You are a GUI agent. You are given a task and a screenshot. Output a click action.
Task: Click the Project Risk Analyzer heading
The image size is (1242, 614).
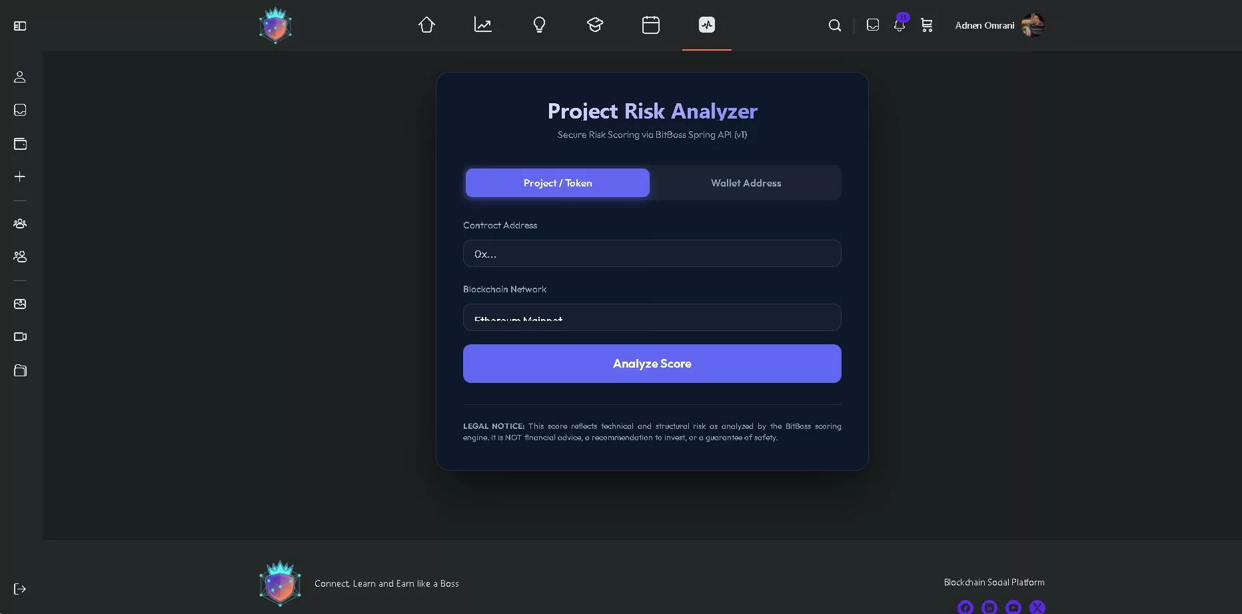coord(652,111)
